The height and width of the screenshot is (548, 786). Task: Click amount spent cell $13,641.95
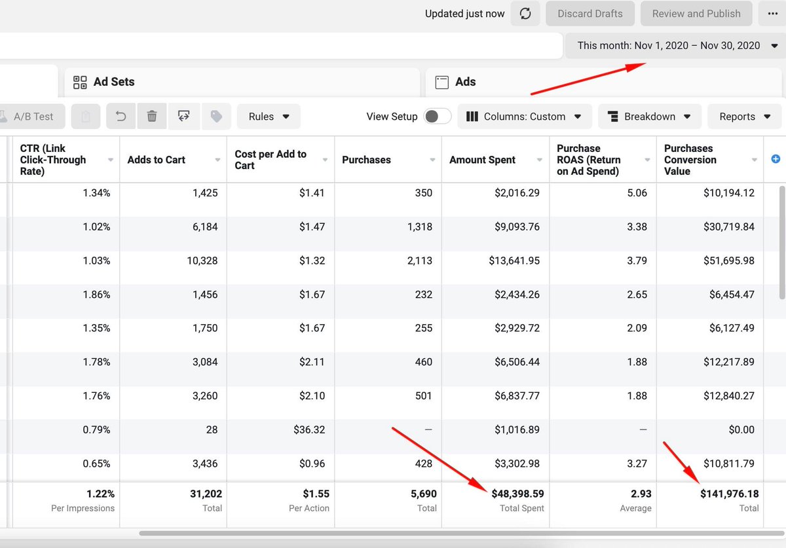514,261
